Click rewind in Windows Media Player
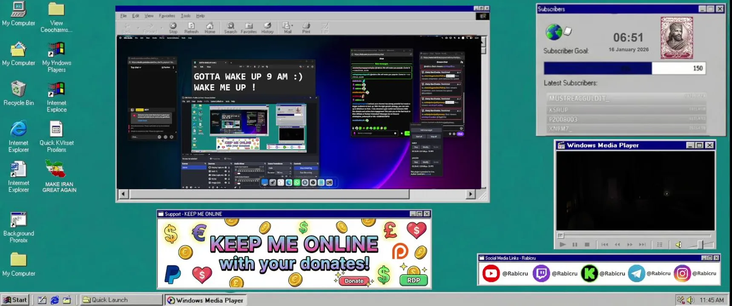 617,245
